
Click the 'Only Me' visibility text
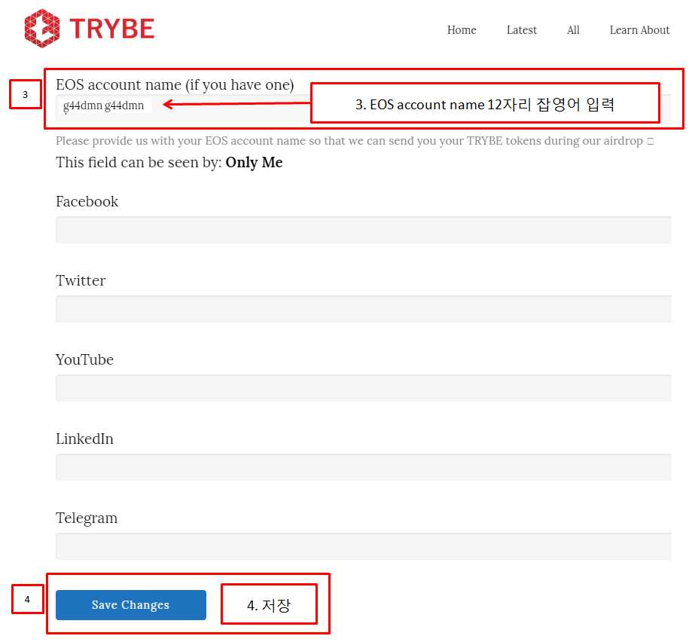click(x=255, y=163)
